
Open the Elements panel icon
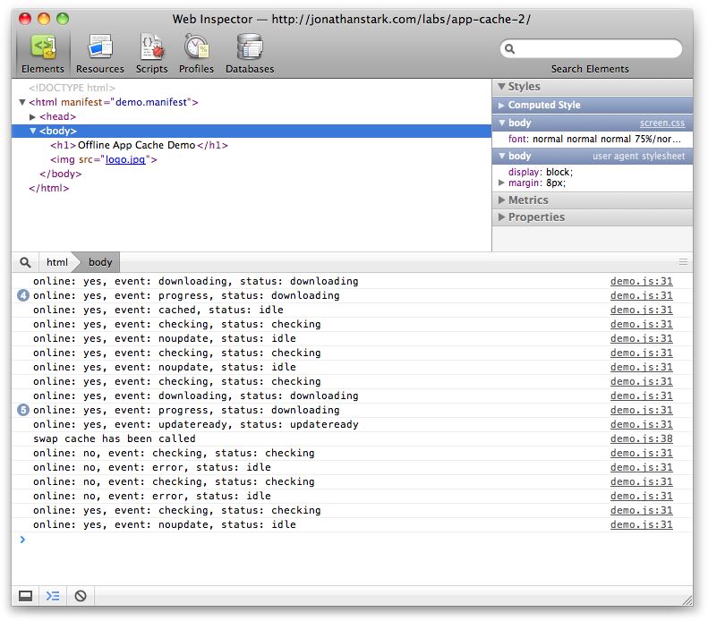(x=43, y=47)
